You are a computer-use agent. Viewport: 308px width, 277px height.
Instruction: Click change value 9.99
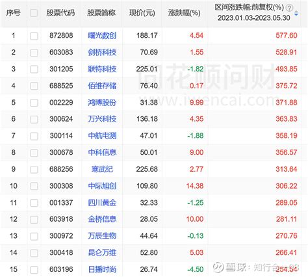tap(196, 102)
